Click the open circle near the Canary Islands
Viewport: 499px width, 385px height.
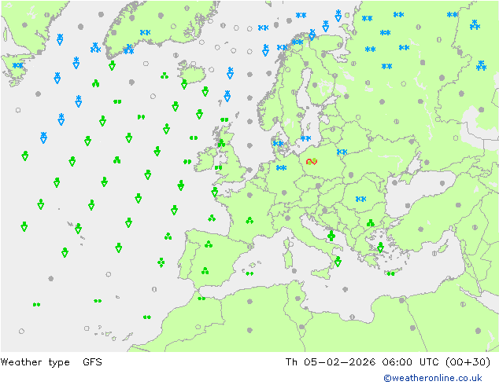pos(87,328)
